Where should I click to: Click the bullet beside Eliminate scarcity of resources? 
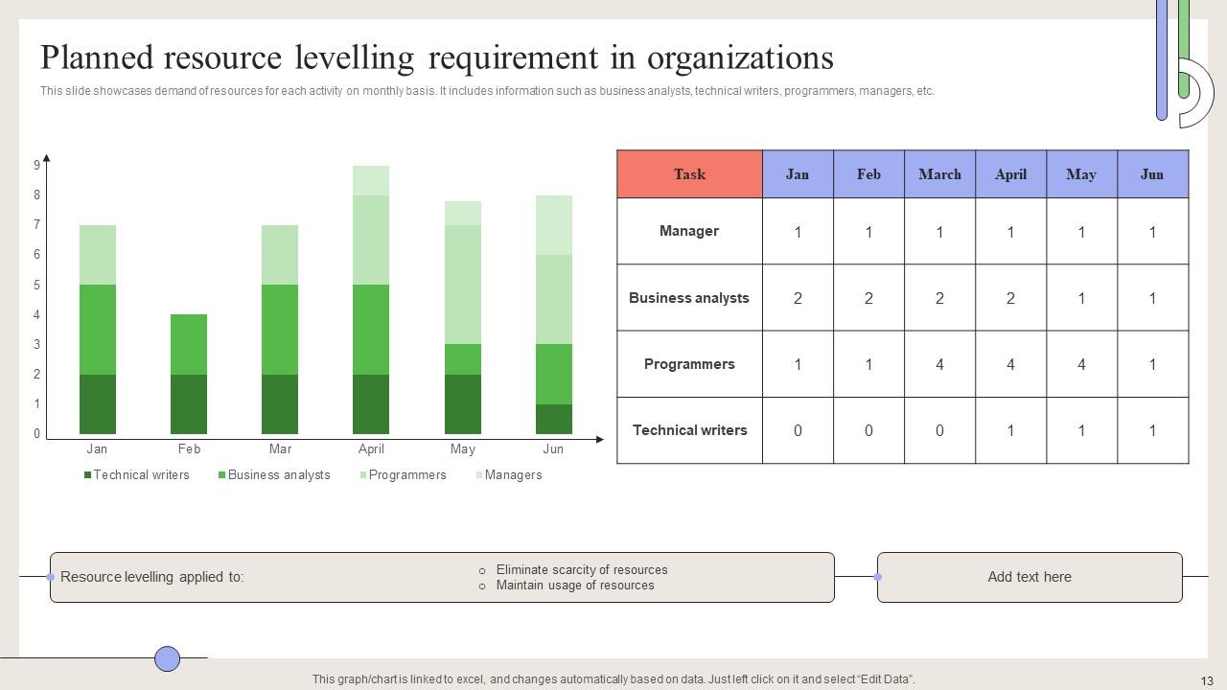click(x=480, y=570)
